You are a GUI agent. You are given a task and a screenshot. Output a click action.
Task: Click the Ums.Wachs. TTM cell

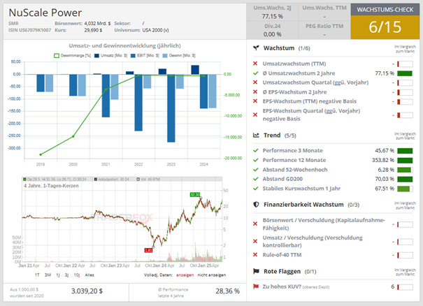324,12
